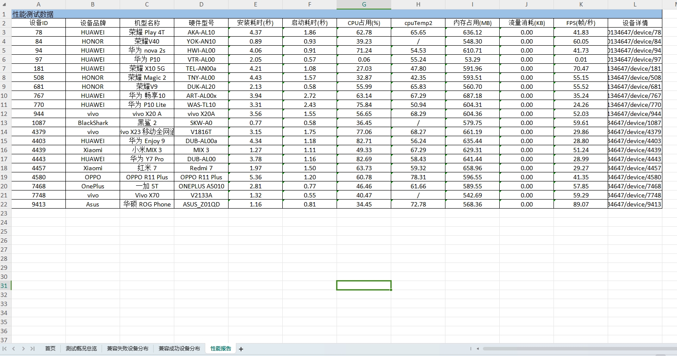Click the 黑鲨 2 model name cell
Image resolution: width=677 pixels, height=356 pixels.
pos(147,123)
